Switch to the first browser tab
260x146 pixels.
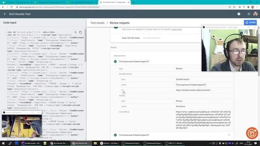[17, 2]
